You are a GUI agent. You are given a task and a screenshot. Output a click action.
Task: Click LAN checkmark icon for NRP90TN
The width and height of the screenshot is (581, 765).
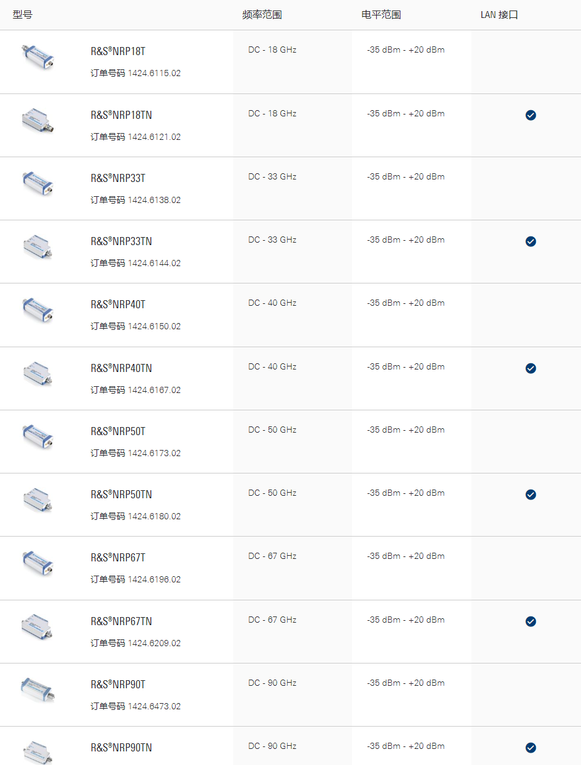click(530, 748)
